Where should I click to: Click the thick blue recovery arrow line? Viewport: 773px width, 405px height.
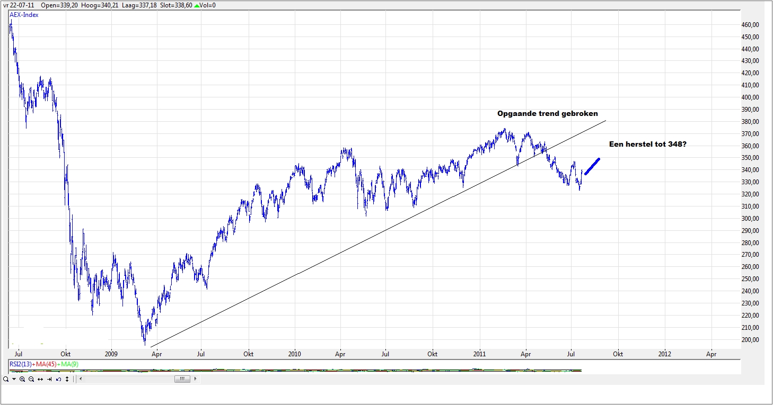tap(592, 166)
